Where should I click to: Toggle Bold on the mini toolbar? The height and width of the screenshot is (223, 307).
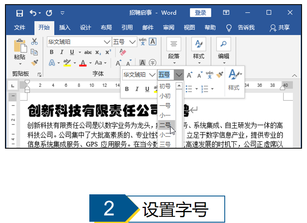tap(127, 89)
